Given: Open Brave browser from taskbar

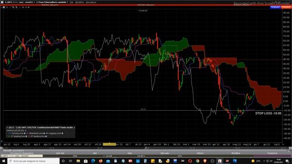Looking at the screenshot, I should click(x=205, y=161).
